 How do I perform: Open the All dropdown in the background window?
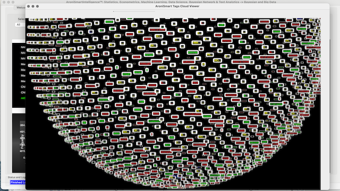(x=20, y=25)
